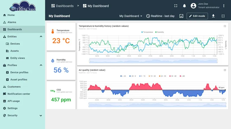Viewport: 231px width, 129px height.
Task: Open the top-right three-dot menu
Action: click(223, 6)
